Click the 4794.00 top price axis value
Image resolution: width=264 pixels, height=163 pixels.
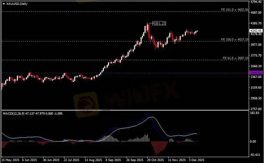(257, 2)
